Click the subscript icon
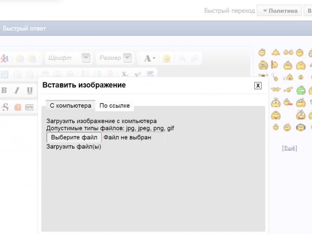This screenshot has width=312, height=234. point(125,74)
